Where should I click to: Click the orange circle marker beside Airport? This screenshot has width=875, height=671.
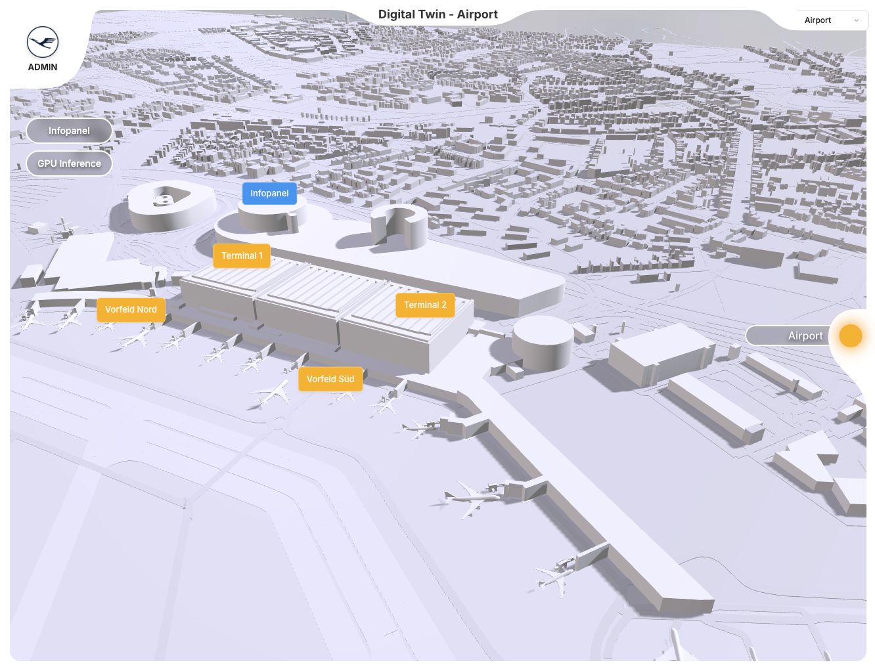click(850, 335)
